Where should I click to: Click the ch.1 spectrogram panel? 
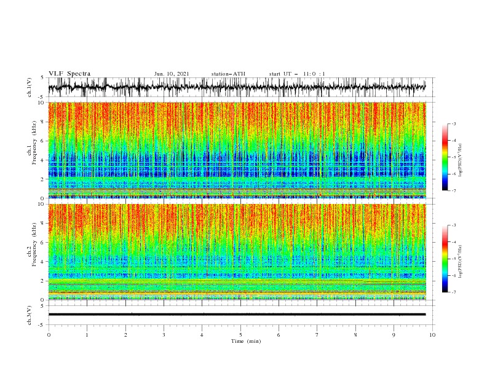click(237, 150)
